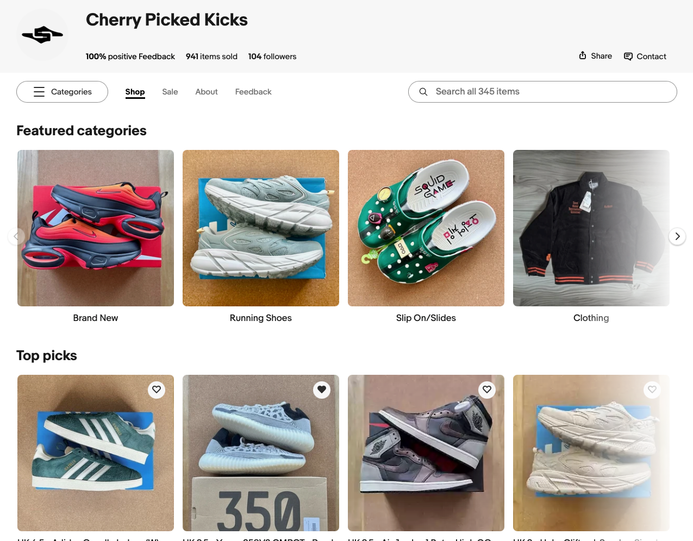Favorite the green Adidas Gazelle listing
This screenshot has width=693, height=541.
(x=157, y=389)
